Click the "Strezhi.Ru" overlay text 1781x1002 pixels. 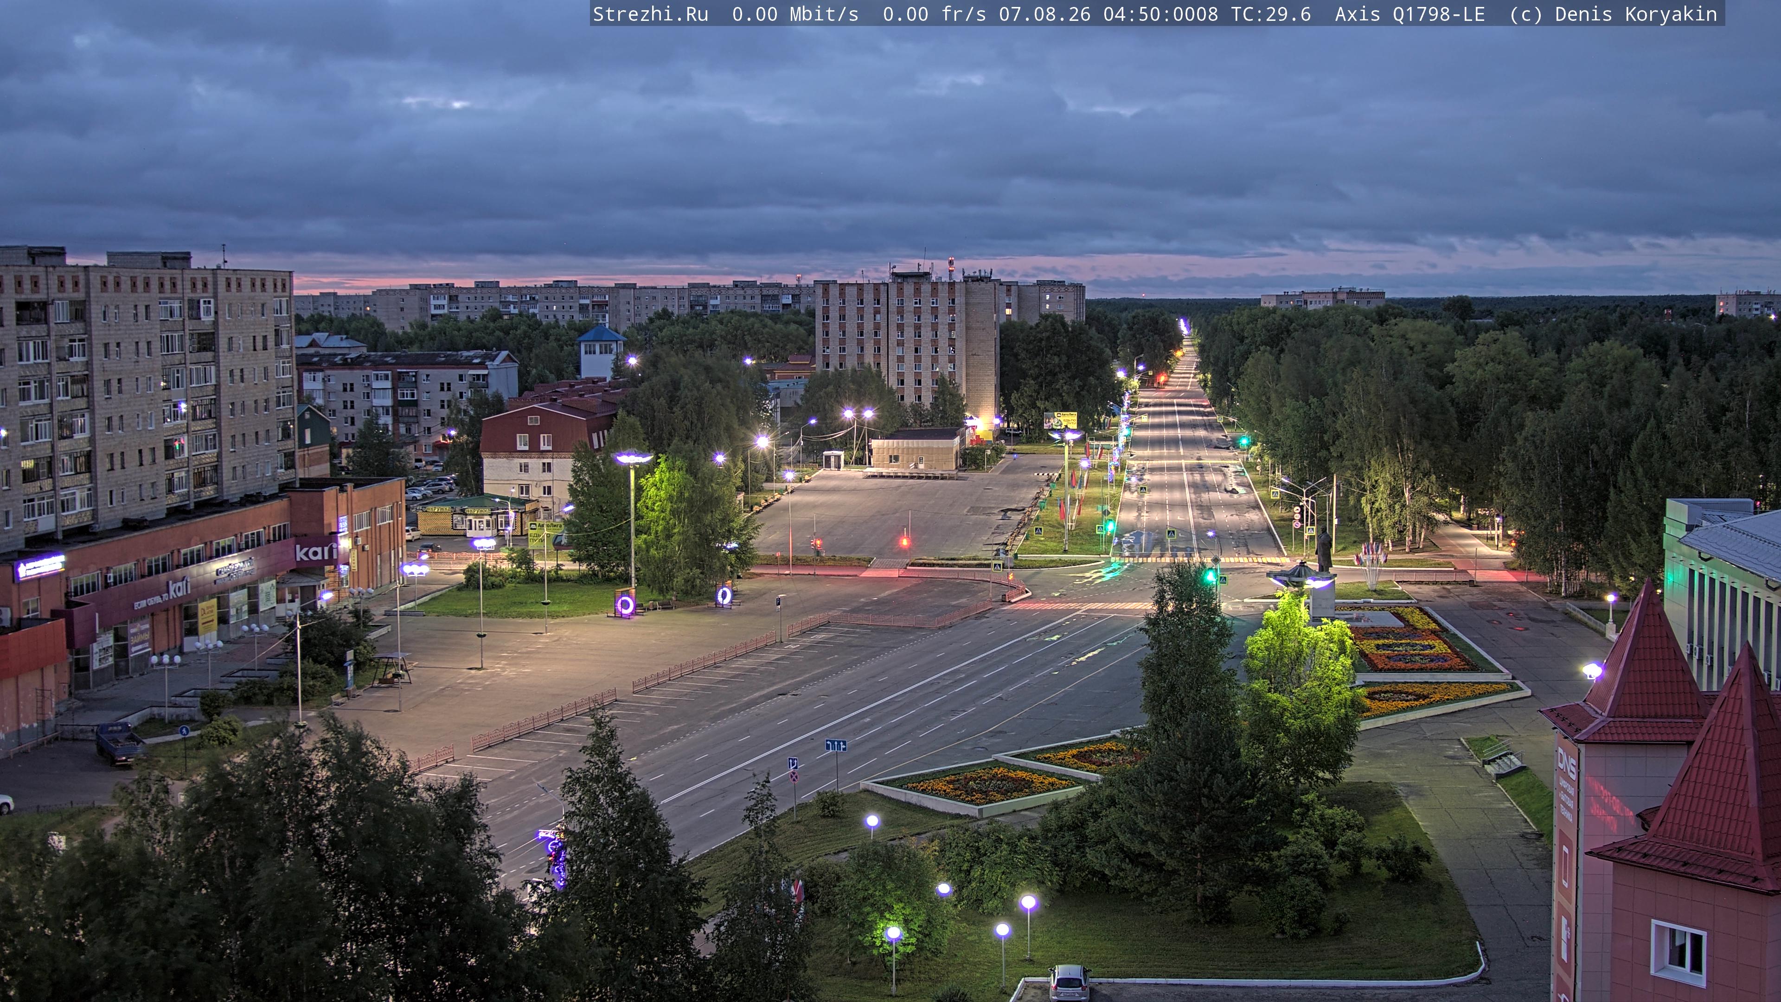(x=651, y=14)
